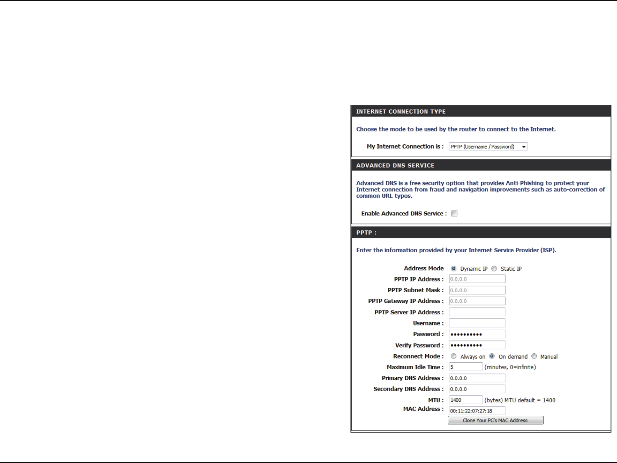Click the ADVANCED DNS SERVICE heading
This screenshot has height=463, width=617.
click(x=395, y=165)
